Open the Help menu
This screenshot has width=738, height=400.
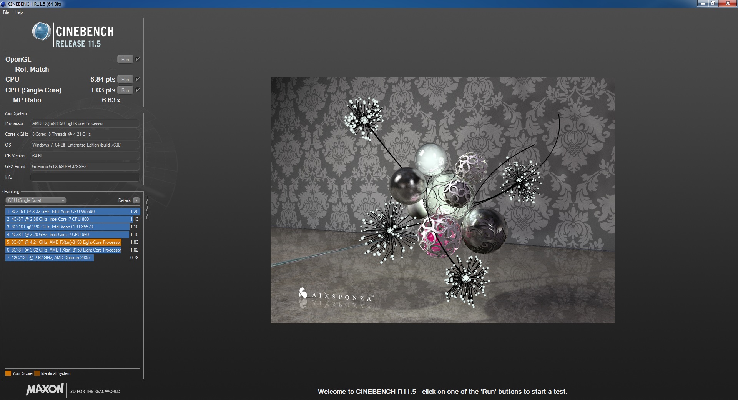(18, 12)
